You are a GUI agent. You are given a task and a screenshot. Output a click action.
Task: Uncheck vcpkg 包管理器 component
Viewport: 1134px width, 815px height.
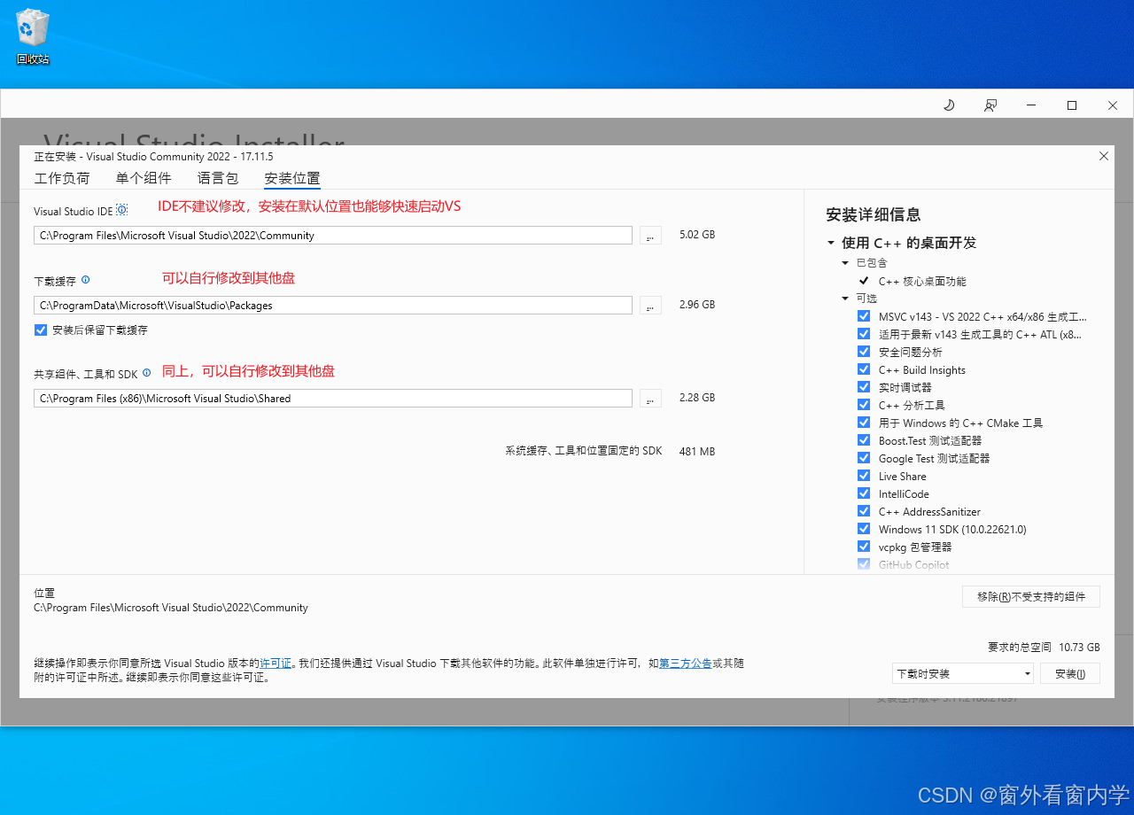coord(864,547)
